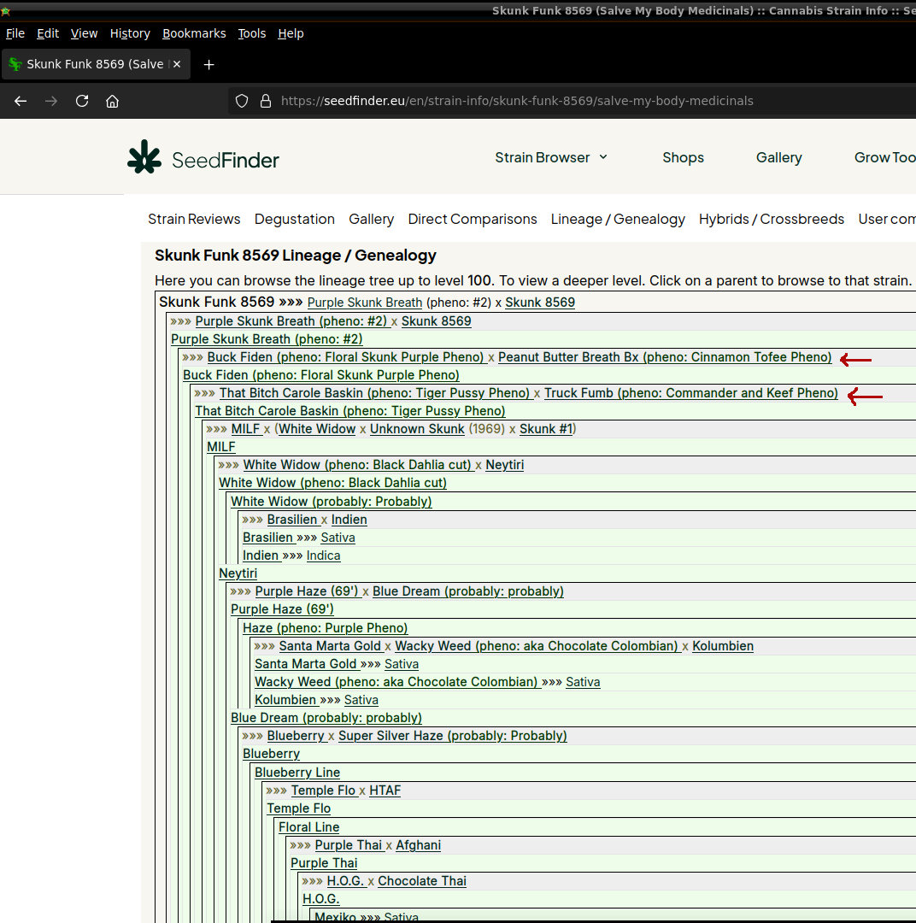
Task: Open Gallery in the top navigation
Action: coord(778,158)
